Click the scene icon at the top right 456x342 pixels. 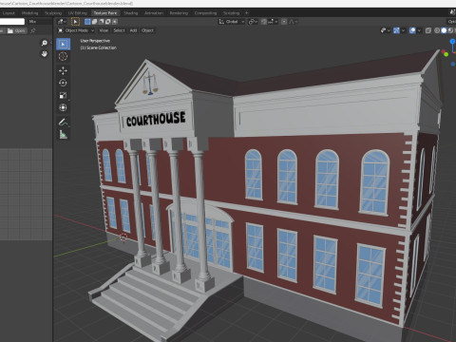(452, 12)
